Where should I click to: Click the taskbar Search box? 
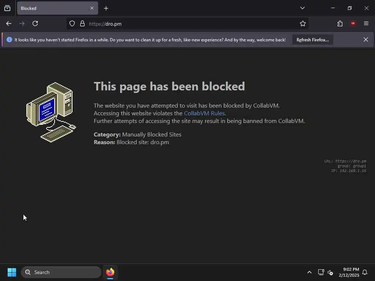61,272
